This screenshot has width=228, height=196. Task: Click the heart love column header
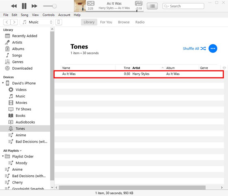[224, 68]
